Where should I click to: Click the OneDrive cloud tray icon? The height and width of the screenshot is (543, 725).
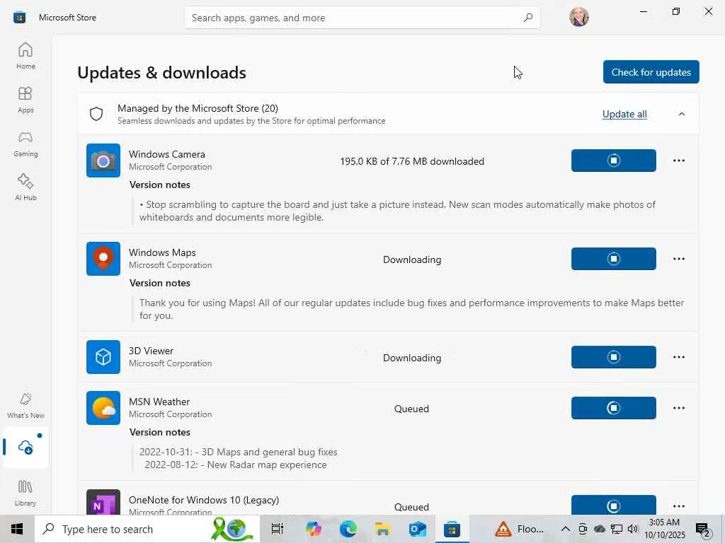[x=600, y=529]
